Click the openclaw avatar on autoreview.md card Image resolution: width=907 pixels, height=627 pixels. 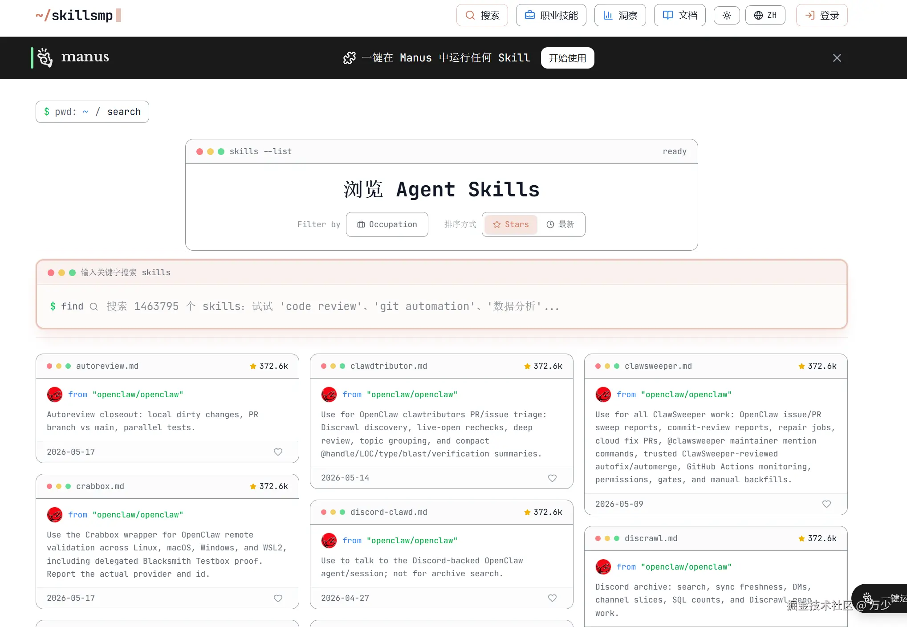point(55,395)
